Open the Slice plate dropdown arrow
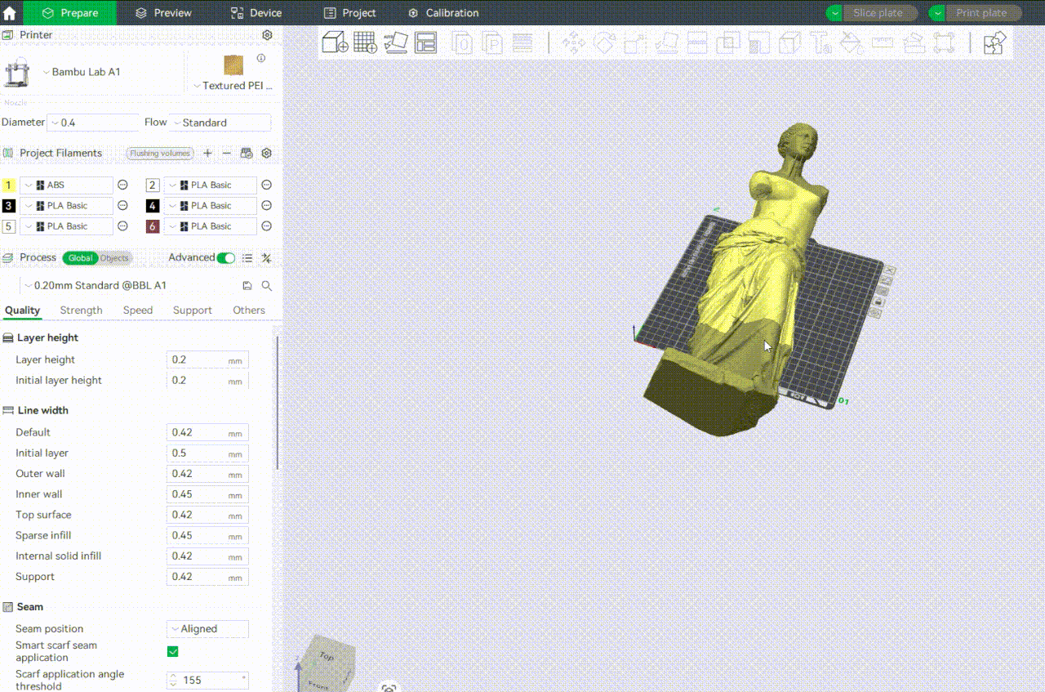This screenshot has width=1045, height=692. tap(834, 13)
